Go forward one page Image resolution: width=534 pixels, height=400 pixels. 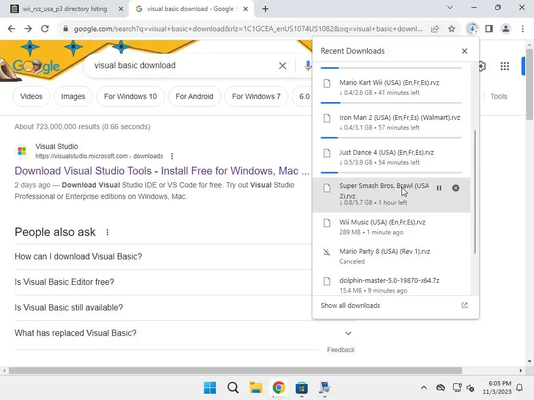[28, 29]
